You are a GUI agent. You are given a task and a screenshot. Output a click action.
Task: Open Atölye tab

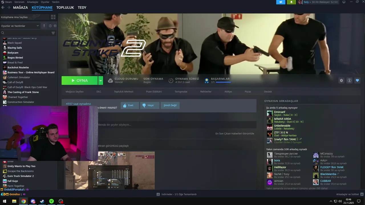click(228, 92)
